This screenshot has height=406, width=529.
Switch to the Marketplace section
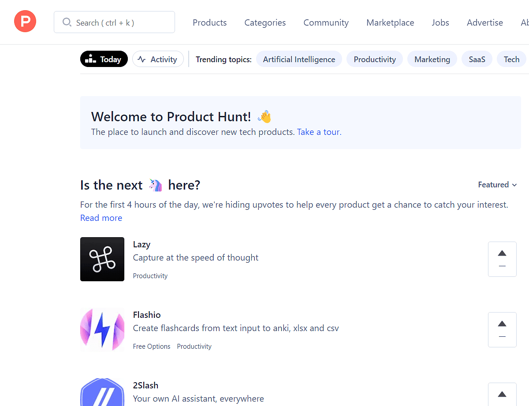tap(390, 22)
